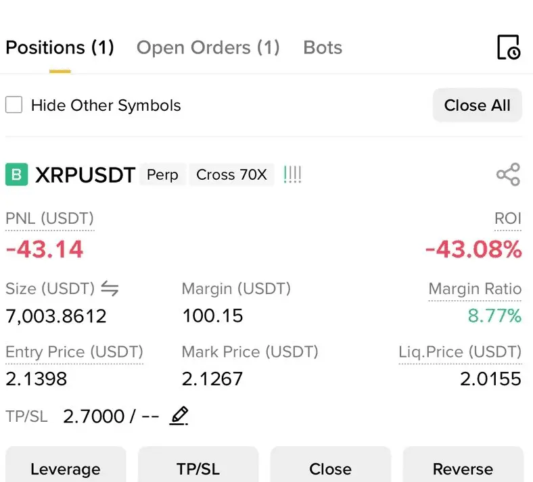Switch size unit with swap arrows
The height and width of the screenshot is (482, 533).
110,289
